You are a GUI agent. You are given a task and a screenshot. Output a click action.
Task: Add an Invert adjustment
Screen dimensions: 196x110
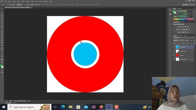tap(178, 32)
